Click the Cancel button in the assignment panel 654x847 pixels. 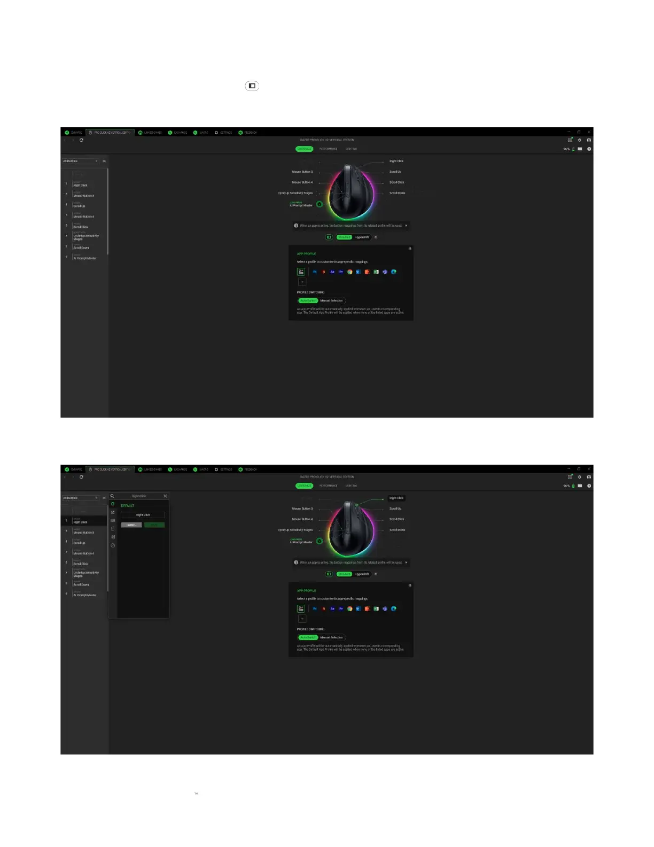point(131,525)
